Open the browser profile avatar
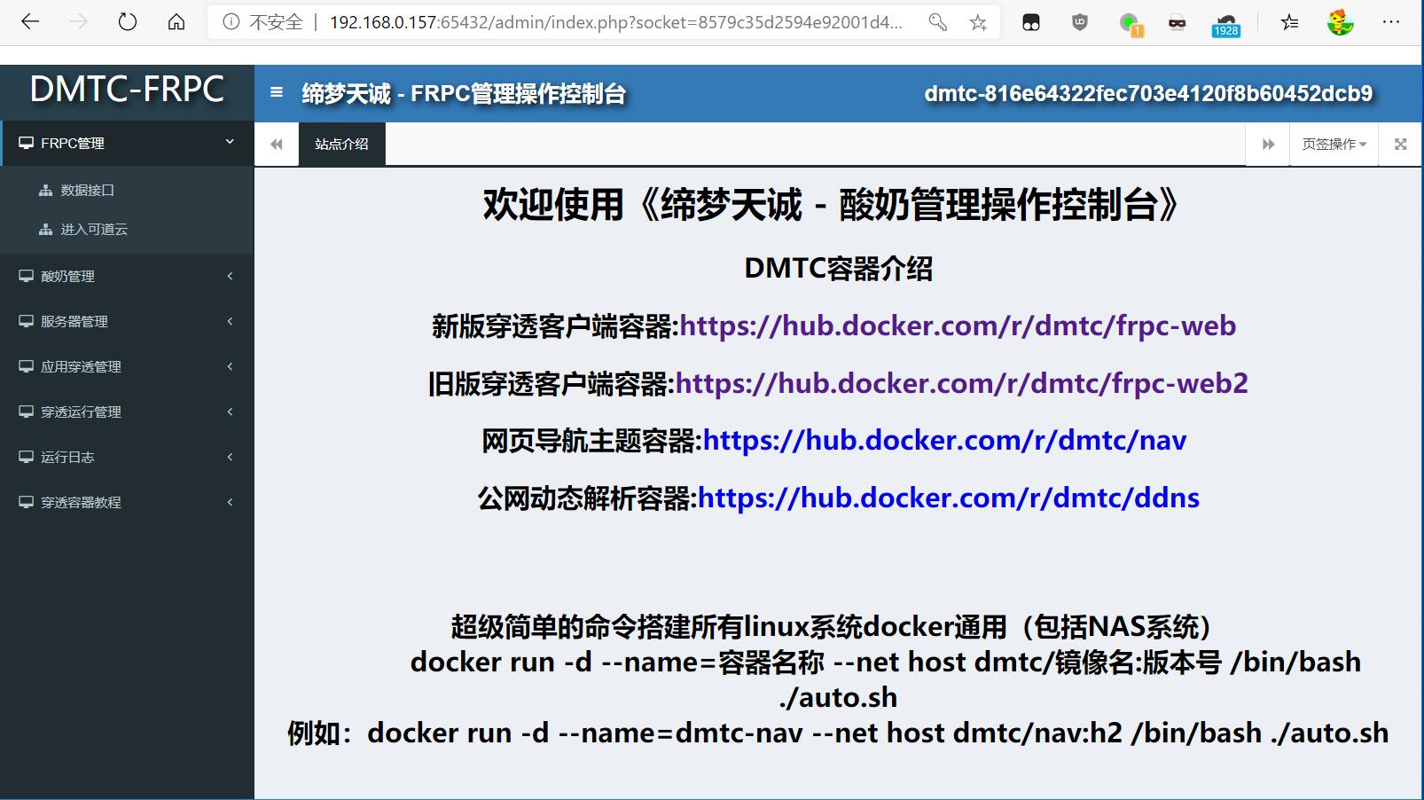The height and width of the screenshot is (800, 1424). tap(1340, 22)
